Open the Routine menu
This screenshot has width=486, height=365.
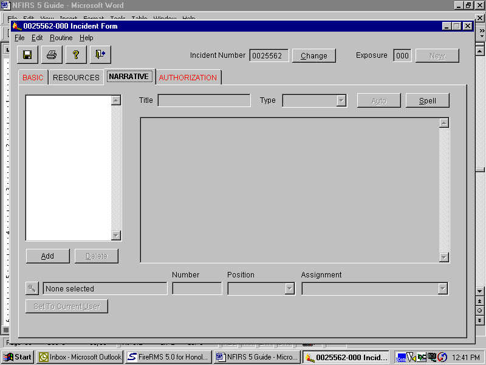click(x=61, y=38)
